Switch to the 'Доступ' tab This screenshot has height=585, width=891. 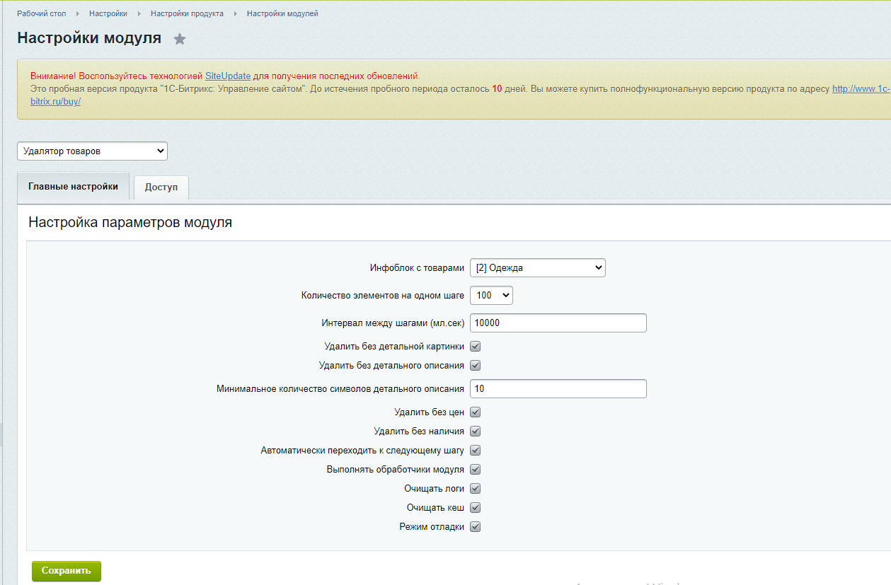(161, 187)
